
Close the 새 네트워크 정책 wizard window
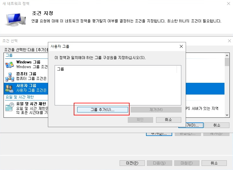click(x=228, y=4)
